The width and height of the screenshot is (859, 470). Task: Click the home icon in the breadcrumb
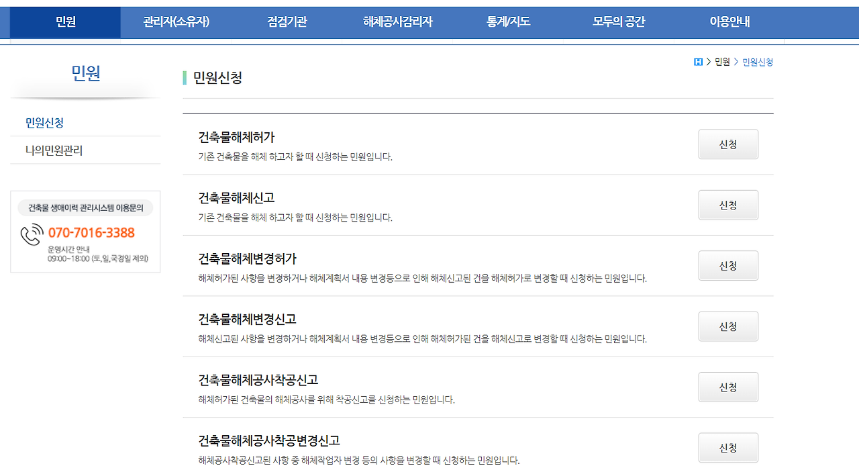698,62
